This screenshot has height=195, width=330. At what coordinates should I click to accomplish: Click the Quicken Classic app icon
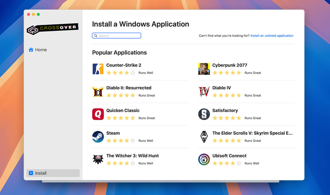pyautogui.click(x=98, y=114)
